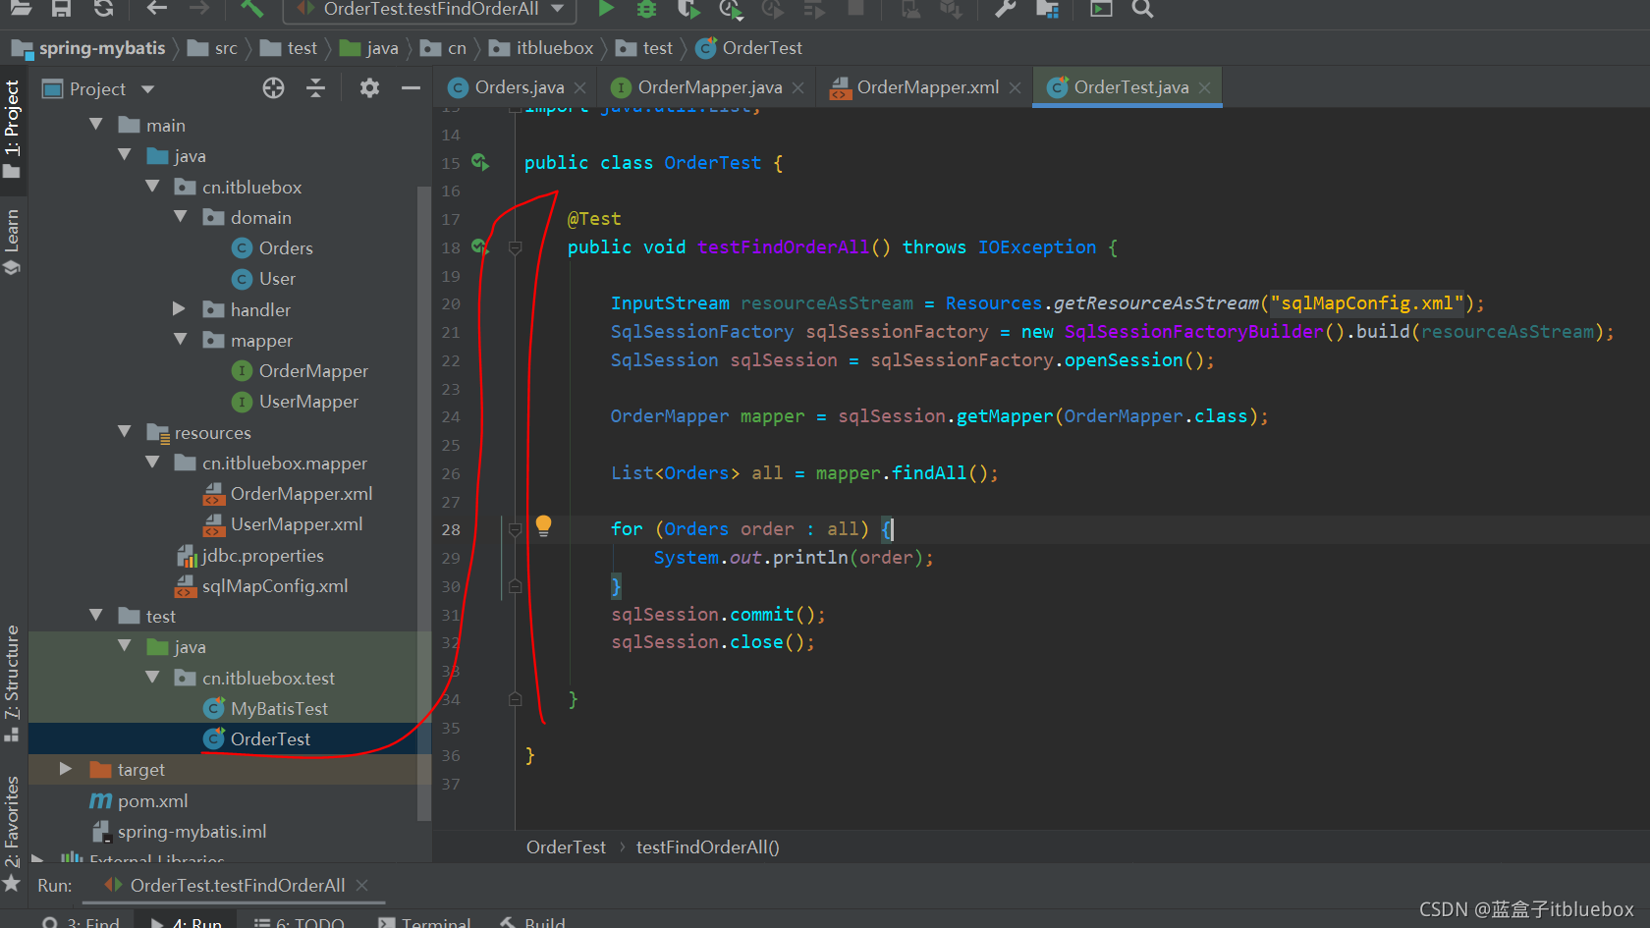Image resolution: width=1650 pixels, height=928 pixels.
Task: Click the Open file toolbar icon
Action: coord(21,9)
